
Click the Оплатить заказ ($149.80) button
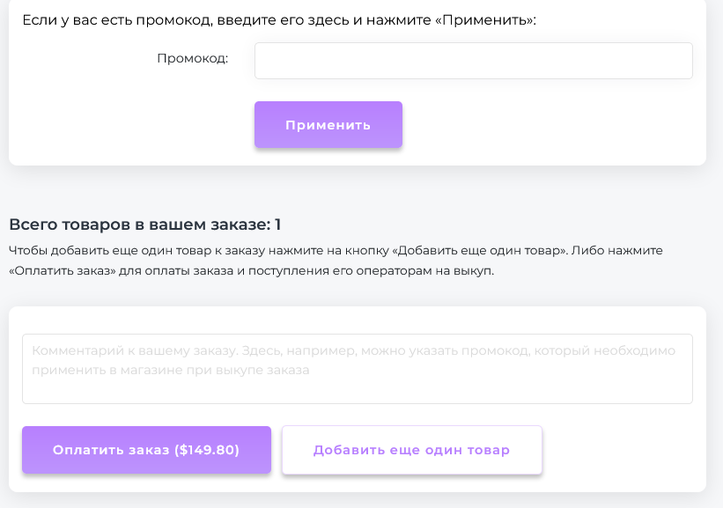click(146, 450)
